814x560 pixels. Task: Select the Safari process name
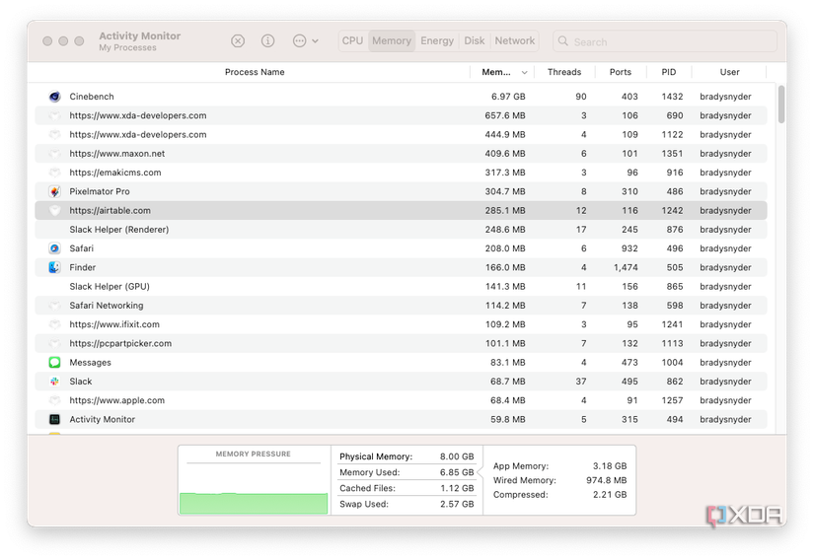pos(82,248)
